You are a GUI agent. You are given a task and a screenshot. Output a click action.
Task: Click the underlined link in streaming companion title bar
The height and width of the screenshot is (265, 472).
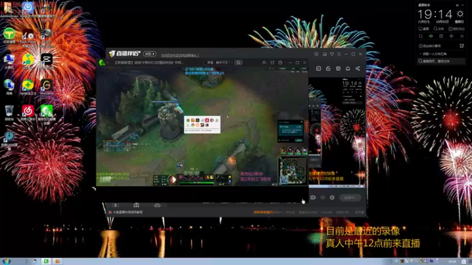click(180, 55)
